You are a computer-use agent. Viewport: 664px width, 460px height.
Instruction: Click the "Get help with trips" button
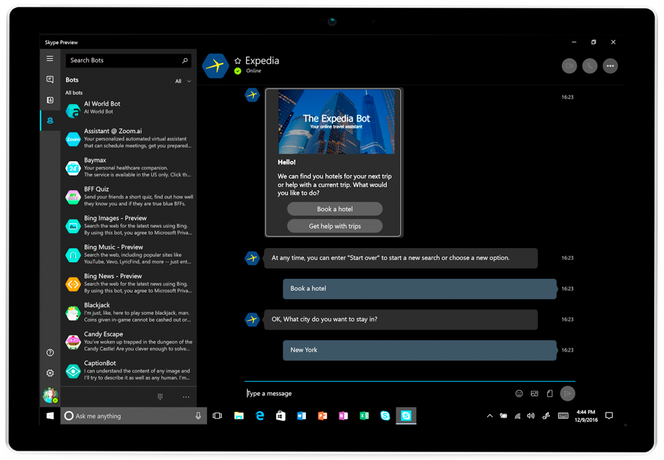pos(335,226)
